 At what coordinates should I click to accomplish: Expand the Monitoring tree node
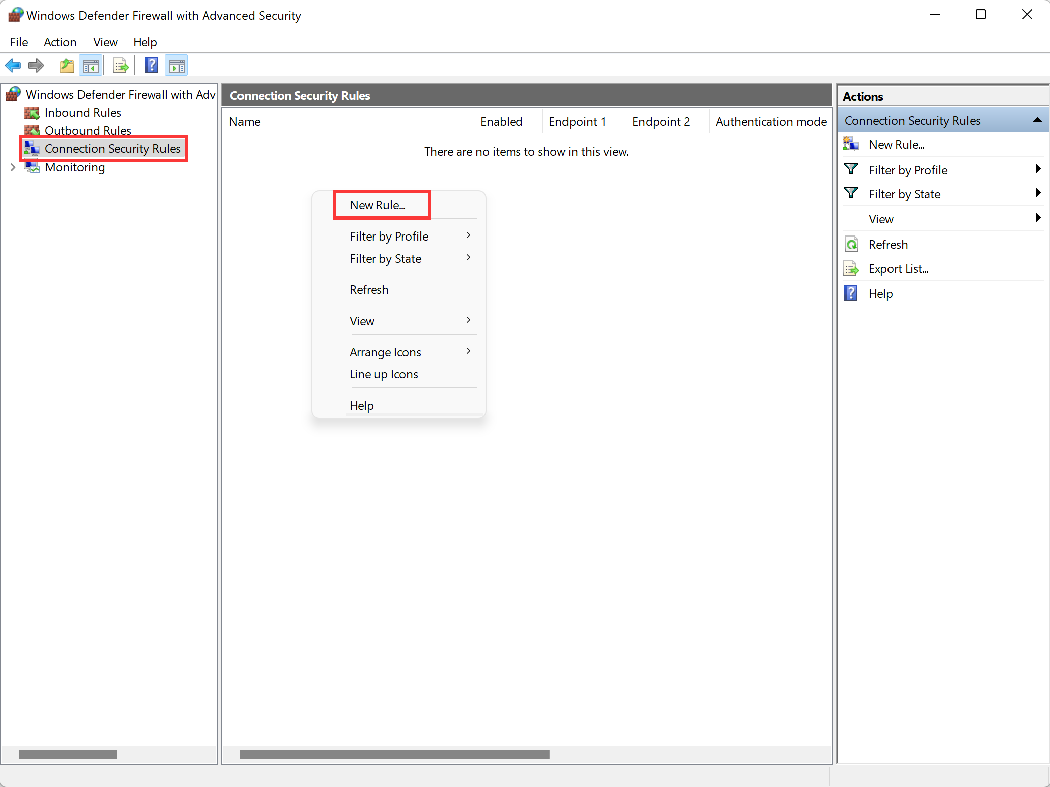coord(13,167)
